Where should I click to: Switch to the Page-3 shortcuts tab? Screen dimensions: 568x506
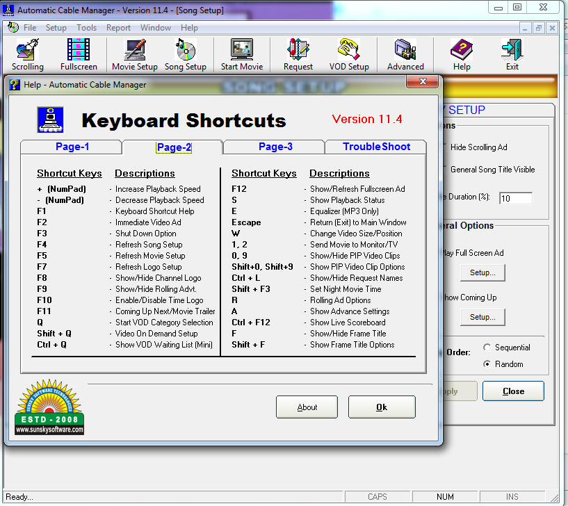[x=273, y=147]
